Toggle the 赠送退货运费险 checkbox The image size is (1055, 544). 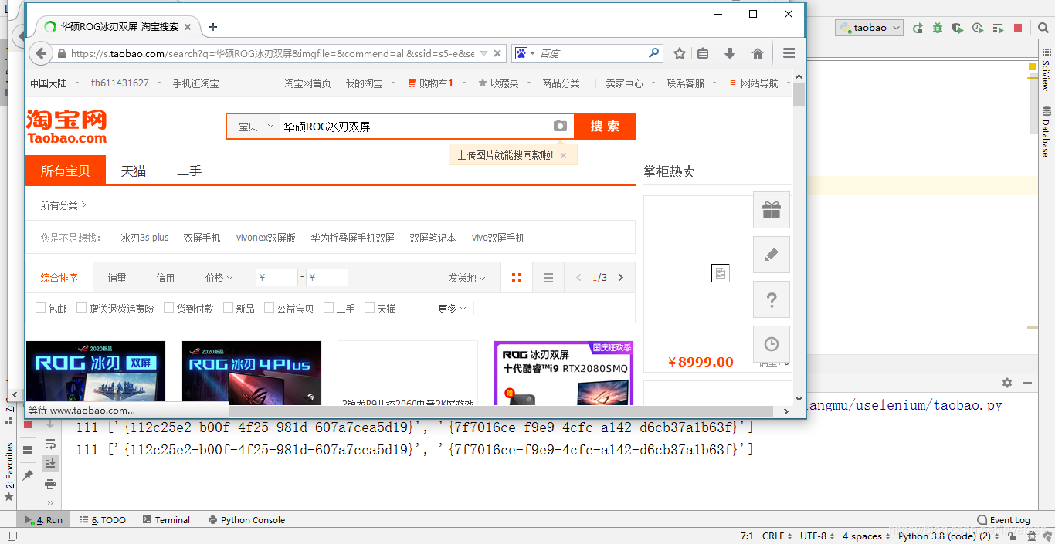82,308
